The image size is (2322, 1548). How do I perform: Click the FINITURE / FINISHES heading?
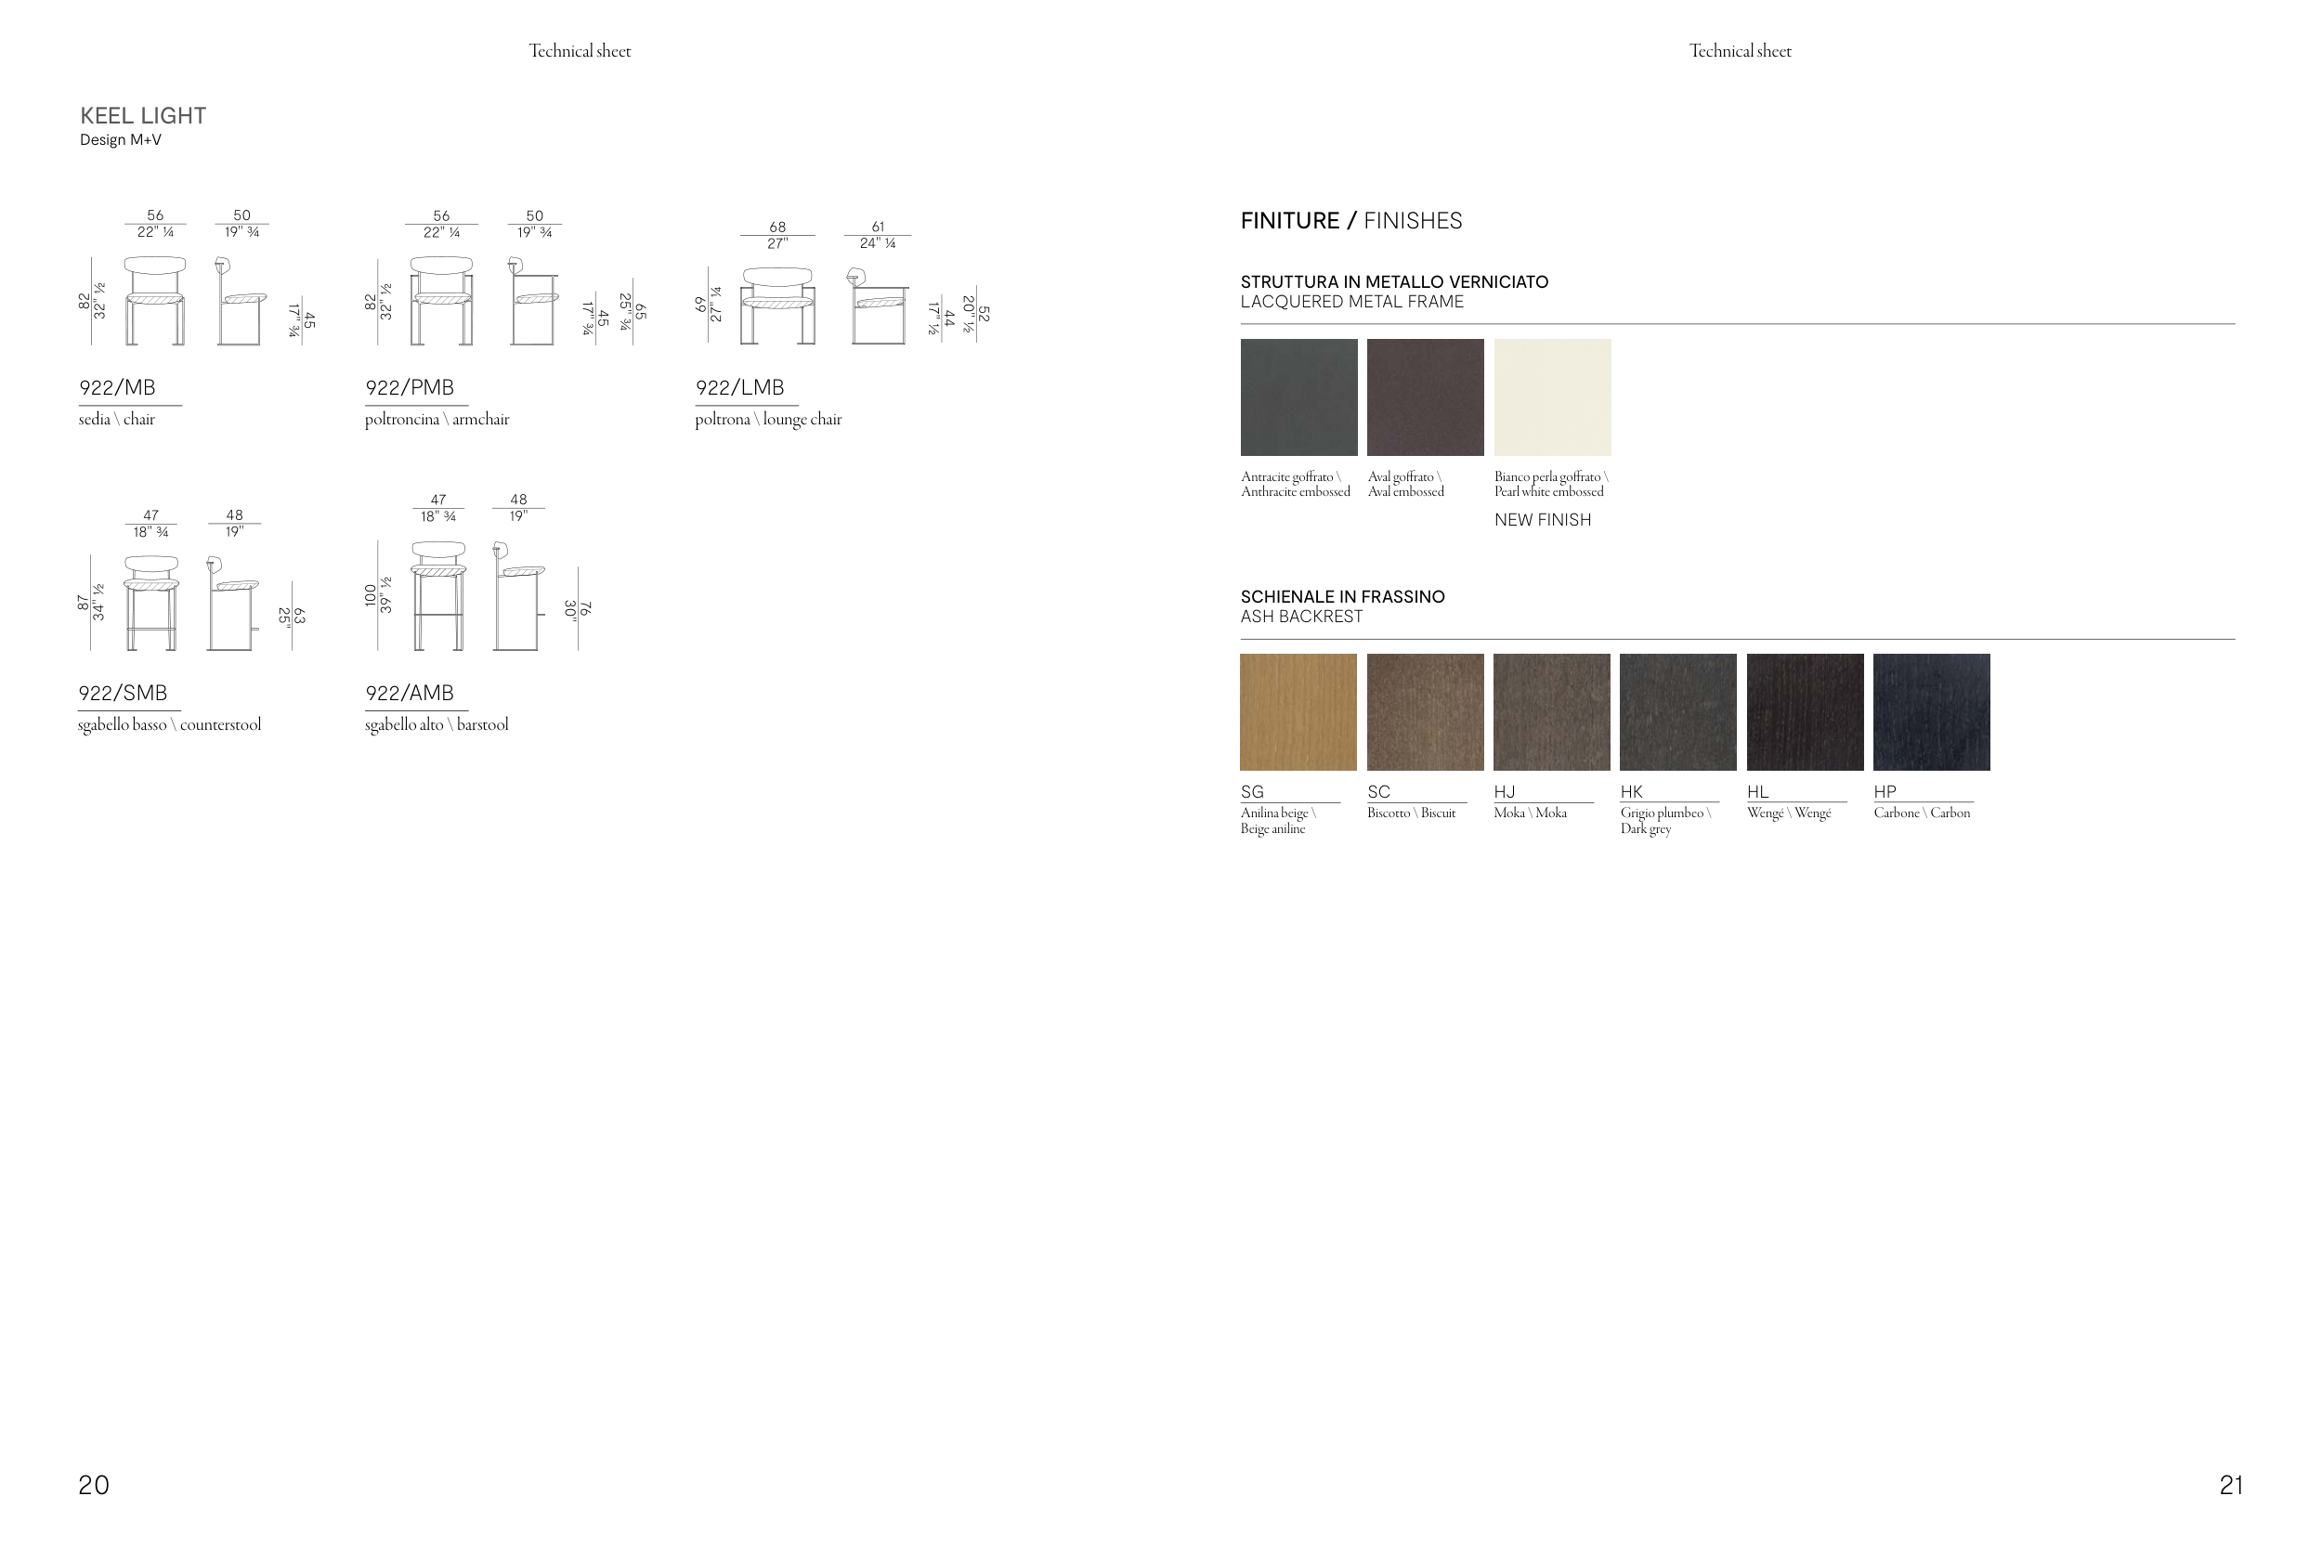point(1350,220)
